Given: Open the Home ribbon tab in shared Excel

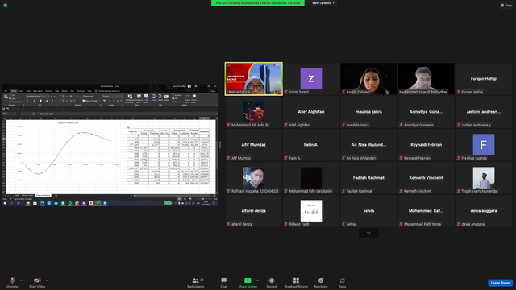Looking at the screenshot, I should point(14,91).
